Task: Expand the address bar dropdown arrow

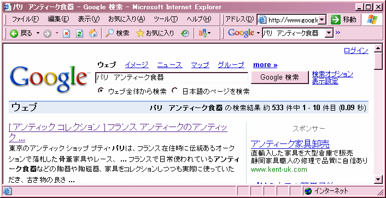Action: pyautogui.click(x=322, y=20)
